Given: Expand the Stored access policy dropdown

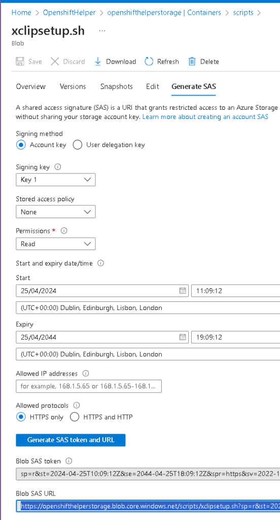Looking at the screenshot, I should click(x=56, y=212).
